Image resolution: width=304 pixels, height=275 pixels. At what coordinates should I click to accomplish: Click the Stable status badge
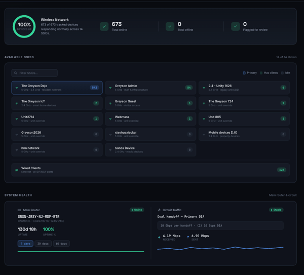pos(276,210)
